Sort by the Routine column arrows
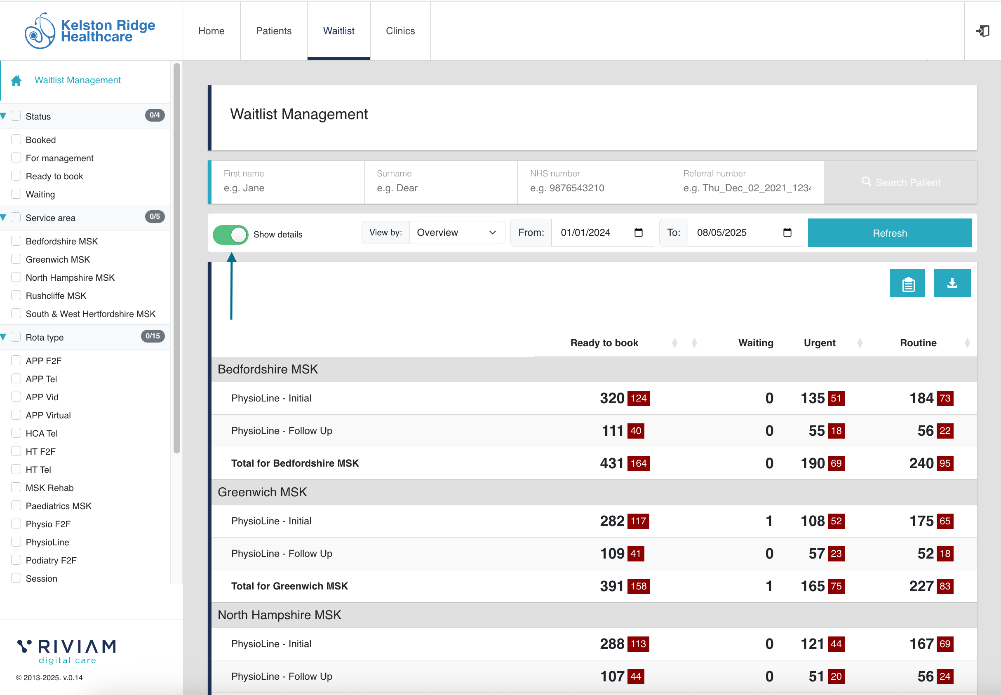1001x695 pixels. (x=967, y=343)
